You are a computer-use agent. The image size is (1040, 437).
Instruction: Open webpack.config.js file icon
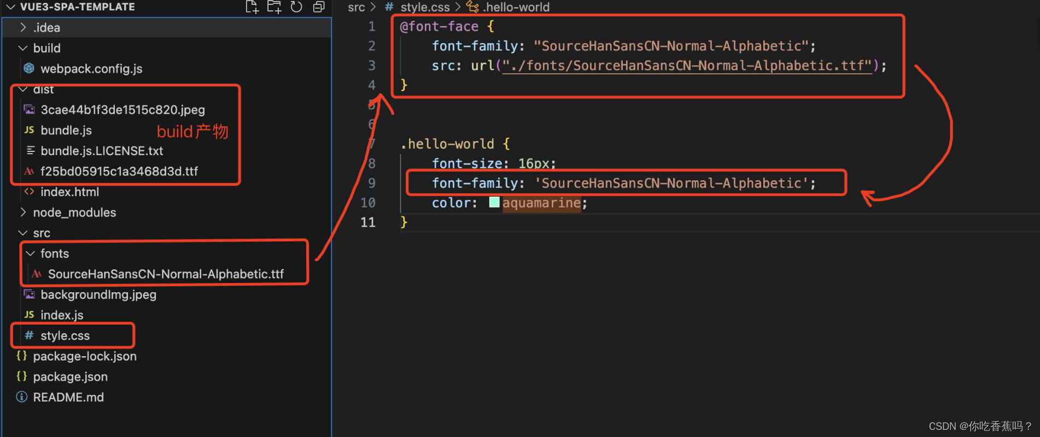point(29,68)
